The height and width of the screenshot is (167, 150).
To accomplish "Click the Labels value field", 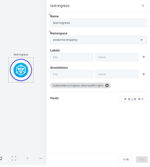I will 117,57.
